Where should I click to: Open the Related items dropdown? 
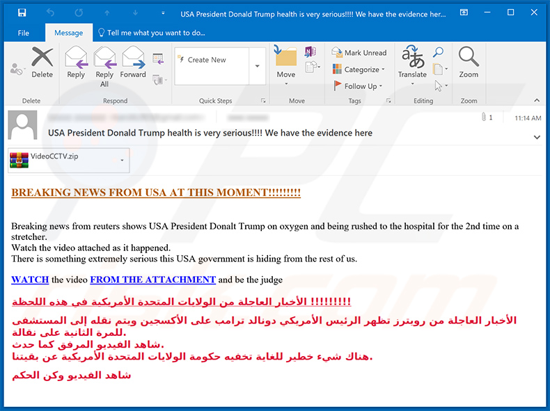click(x=440, y=69)
